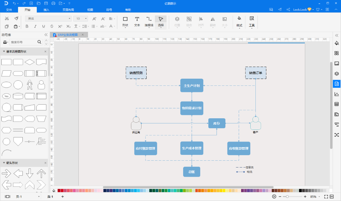The image size is (341, 201).
Task: Click the format painter brush icon
Action: (16, 18)
